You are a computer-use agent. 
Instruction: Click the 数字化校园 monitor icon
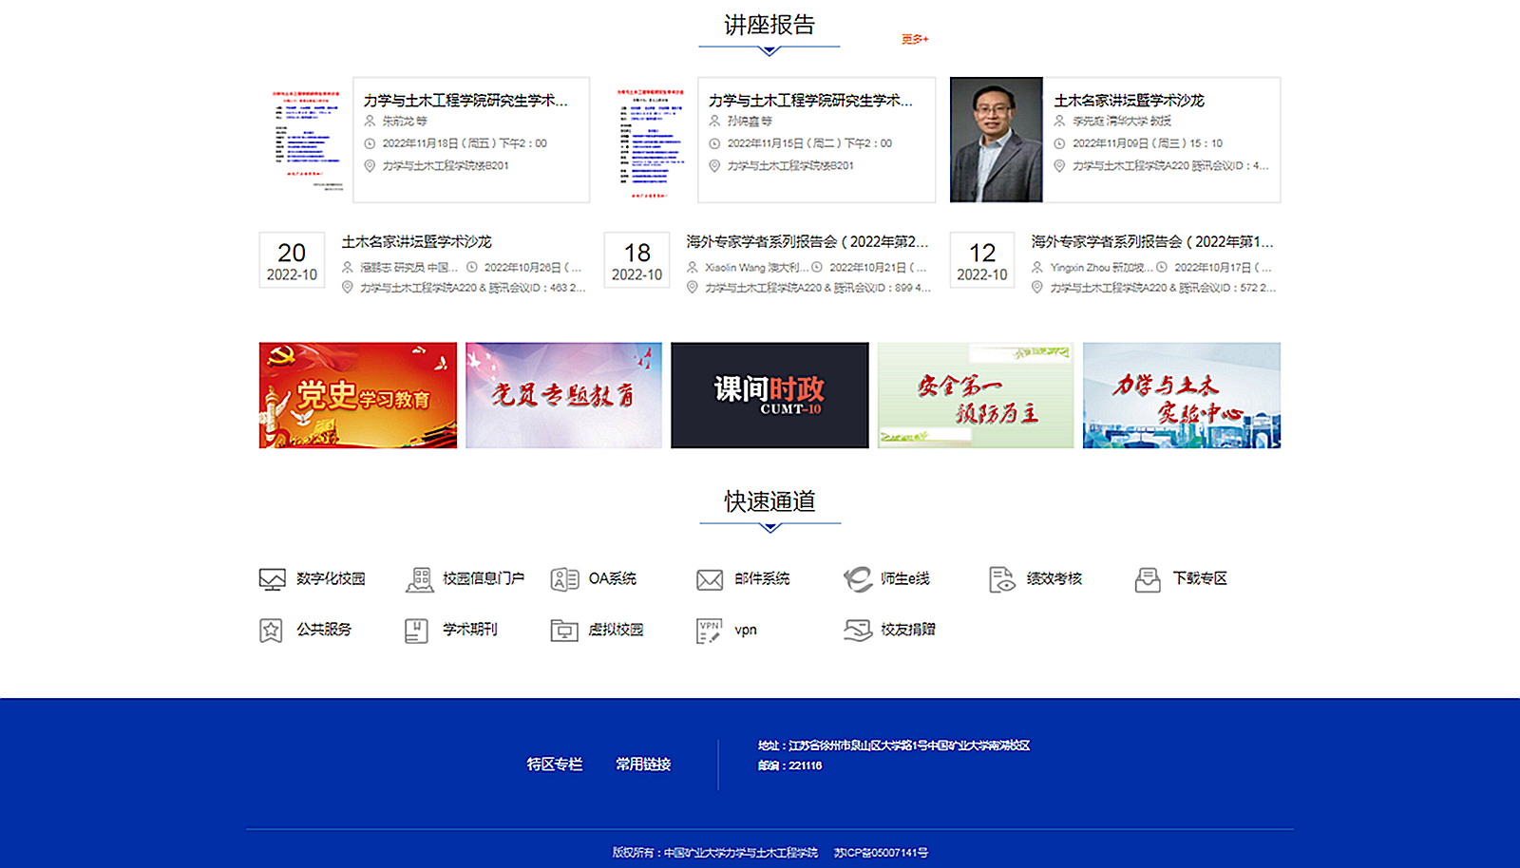[x=272, y=579]
